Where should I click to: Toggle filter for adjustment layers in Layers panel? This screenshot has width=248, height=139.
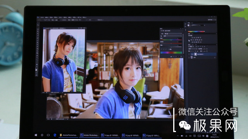pos(198,46)
